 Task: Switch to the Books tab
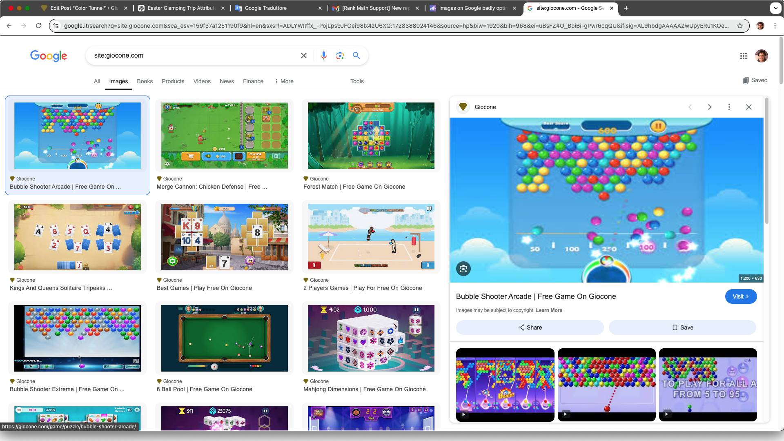(145, 81)
